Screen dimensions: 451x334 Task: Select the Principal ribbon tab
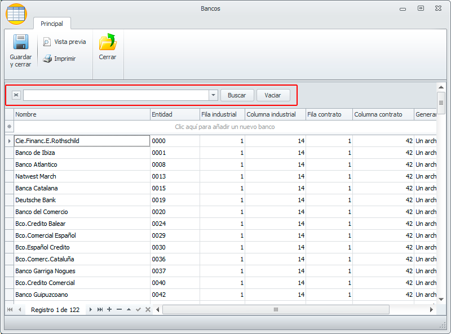pyautogui.click(x=52, y=24)
